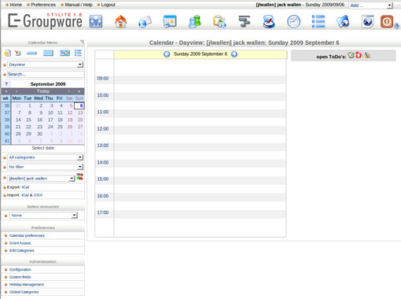
Task: Click the 12:00 time label
Action: pyautogui.click(x=103, y=129)
